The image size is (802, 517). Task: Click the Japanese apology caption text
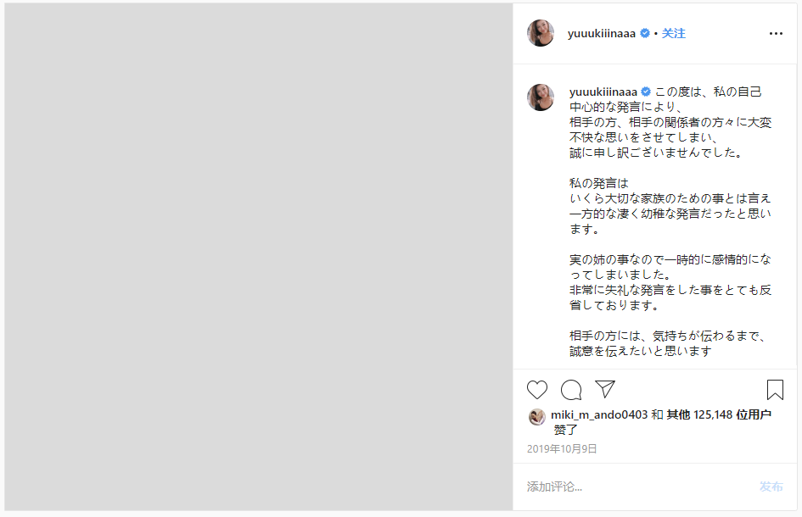[x=670, y=221]
